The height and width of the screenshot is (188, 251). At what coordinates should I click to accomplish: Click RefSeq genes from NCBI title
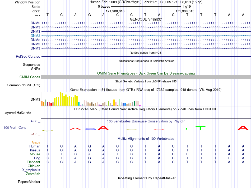(146, 53)
